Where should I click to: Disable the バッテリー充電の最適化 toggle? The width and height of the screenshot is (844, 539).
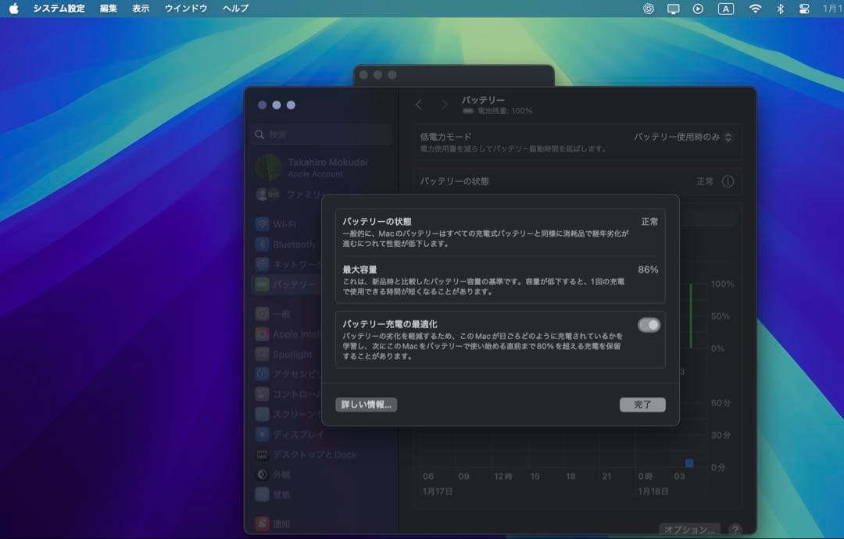pos(649,324)
